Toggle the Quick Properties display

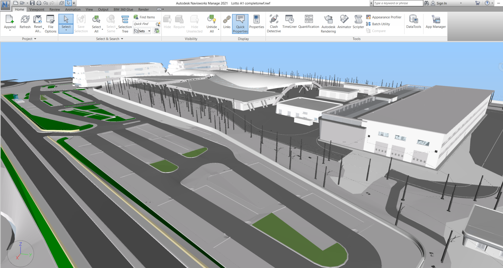240,24
